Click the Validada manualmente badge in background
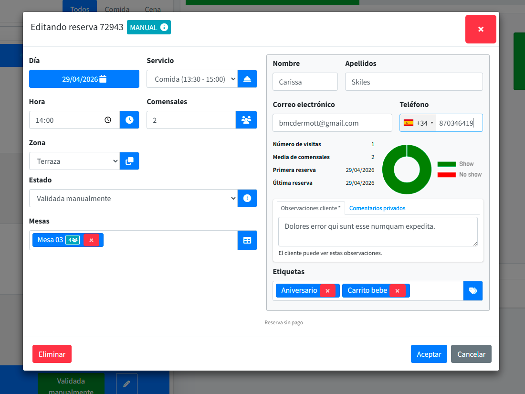Image resolution: width=525 pixels, height=394 pixels. pos(71,384)
